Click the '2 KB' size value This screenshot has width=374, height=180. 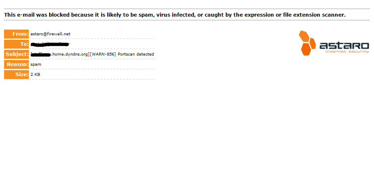pos(35,75)
